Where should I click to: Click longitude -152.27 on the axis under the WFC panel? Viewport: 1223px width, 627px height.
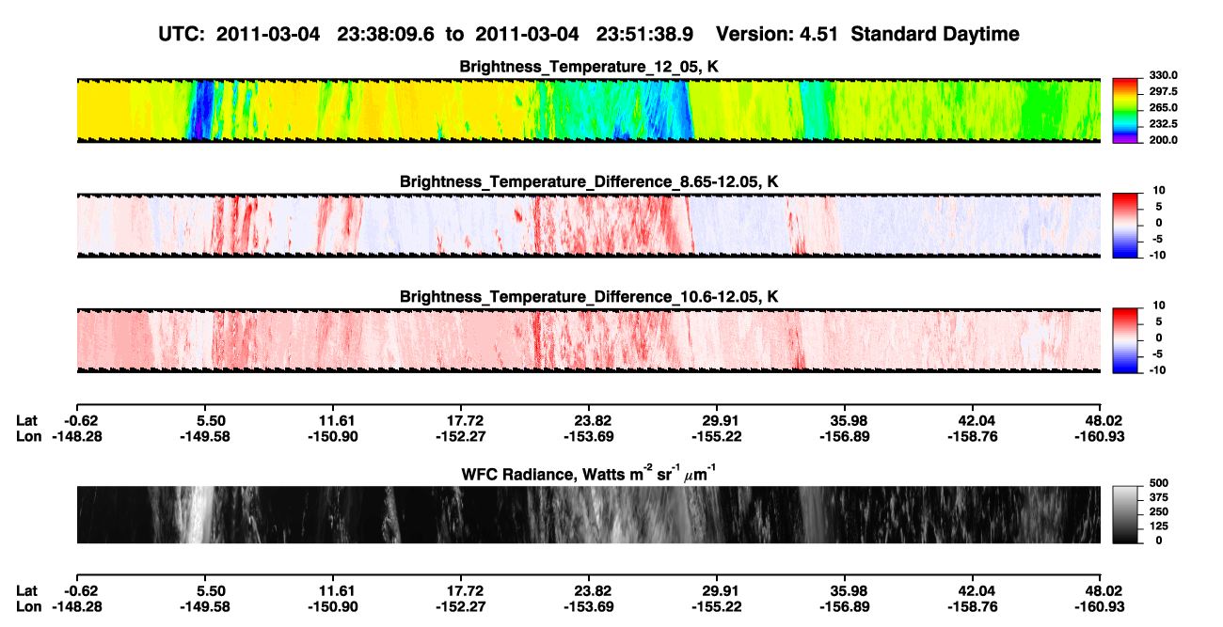460,607
